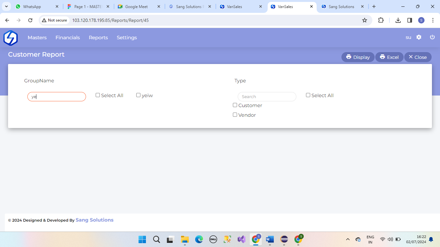Toggle GroupName Select All checkbox

[x=98, y=95]
